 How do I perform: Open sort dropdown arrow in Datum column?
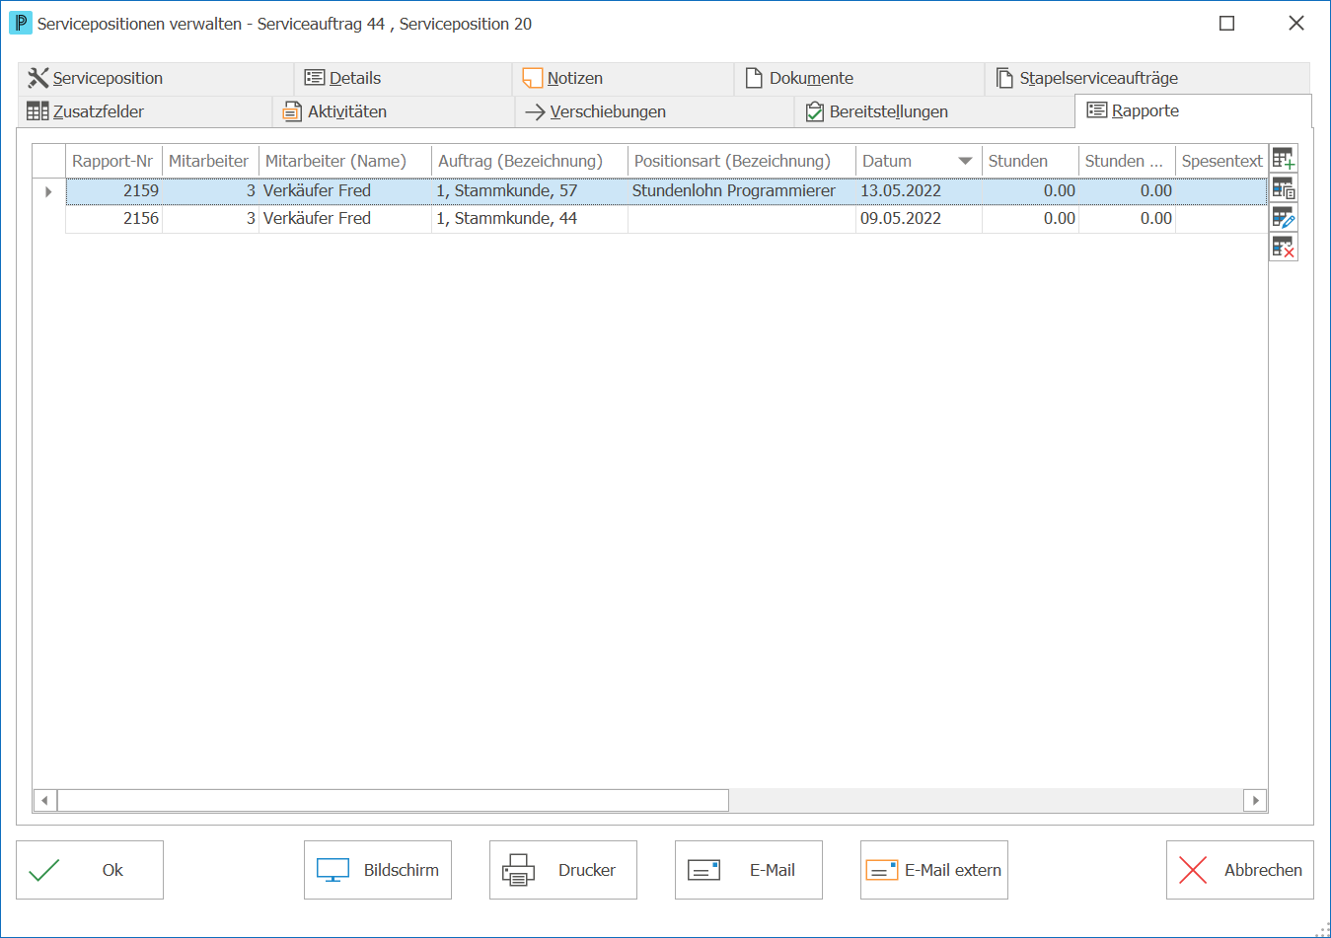[965, 161]
